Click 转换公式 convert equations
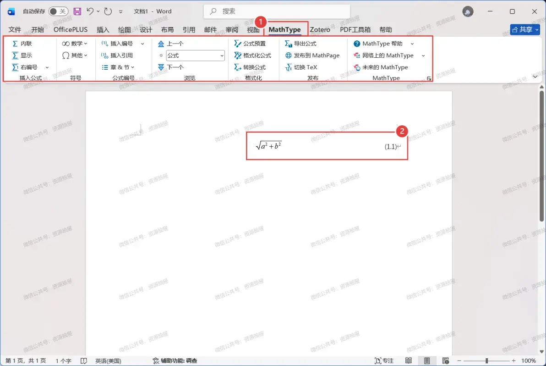The width and height of the screenshot is (546, 366). 250,67
